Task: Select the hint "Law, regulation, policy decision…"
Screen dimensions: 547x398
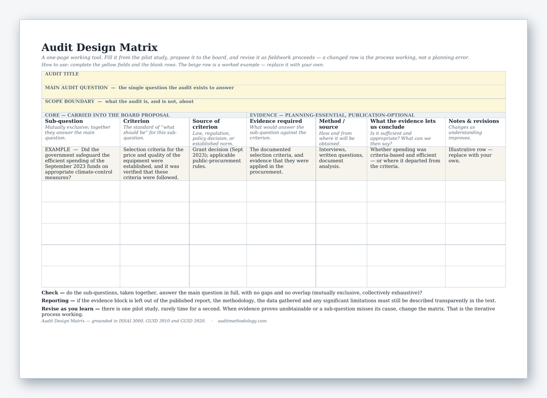Action: coord(213,139)
